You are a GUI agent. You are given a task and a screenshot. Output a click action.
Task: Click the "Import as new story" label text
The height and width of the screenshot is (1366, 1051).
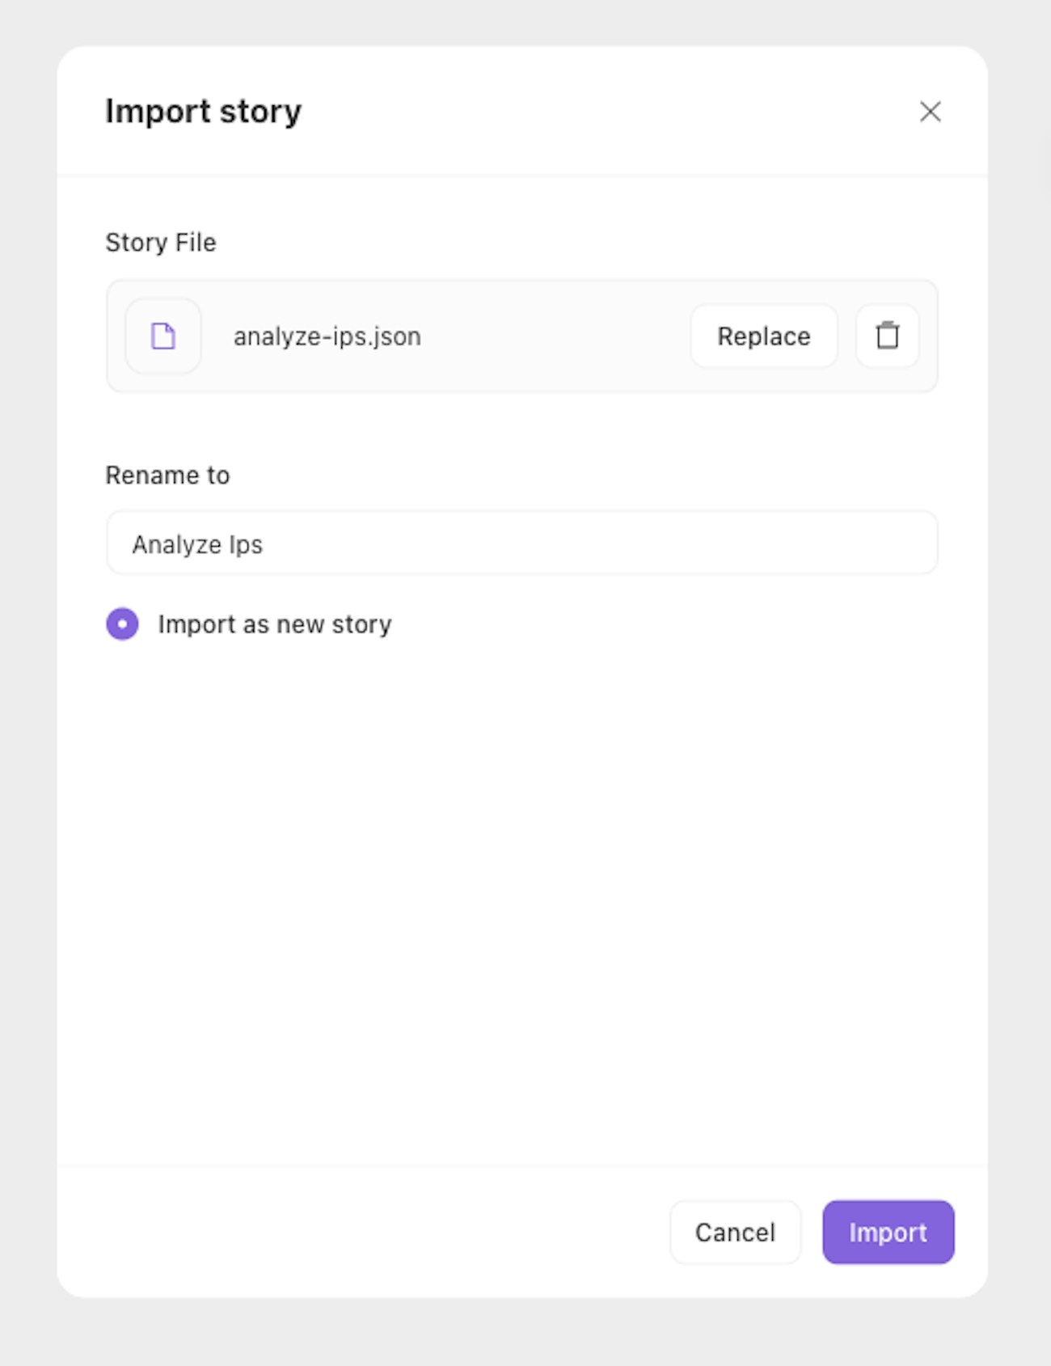(x=275, y=624)
